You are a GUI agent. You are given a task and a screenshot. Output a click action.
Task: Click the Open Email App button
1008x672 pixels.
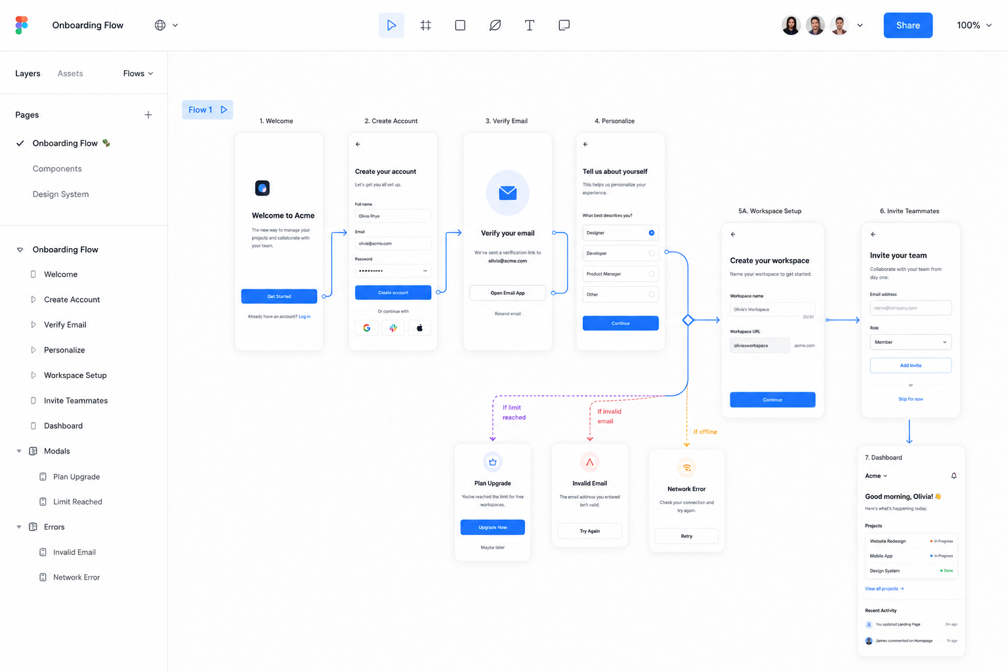click(507, 293)
